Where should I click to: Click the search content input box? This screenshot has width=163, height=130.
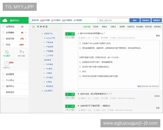113,20
